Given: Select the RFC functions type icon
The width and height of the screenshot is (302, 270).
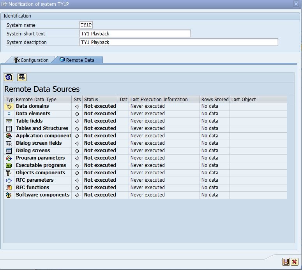Looking at the screenshot, I should 9,188.
